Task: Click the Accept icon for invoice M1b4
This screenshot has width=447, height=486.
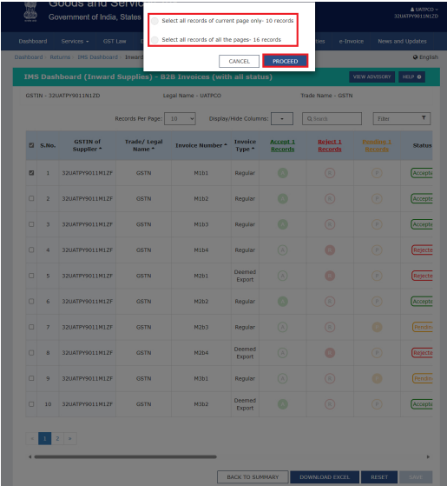Action: click(x=282, y=250)
